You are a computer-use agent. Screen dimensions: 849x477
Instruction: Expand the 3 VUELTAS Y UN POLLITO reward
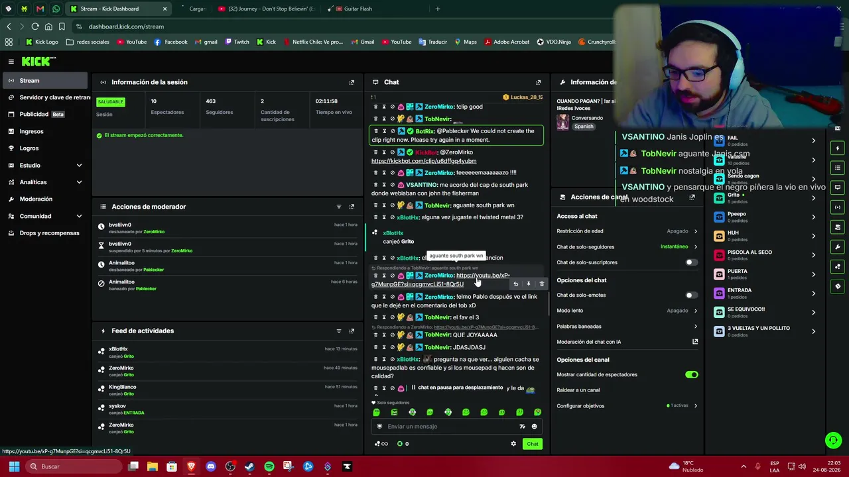(813, 331)
